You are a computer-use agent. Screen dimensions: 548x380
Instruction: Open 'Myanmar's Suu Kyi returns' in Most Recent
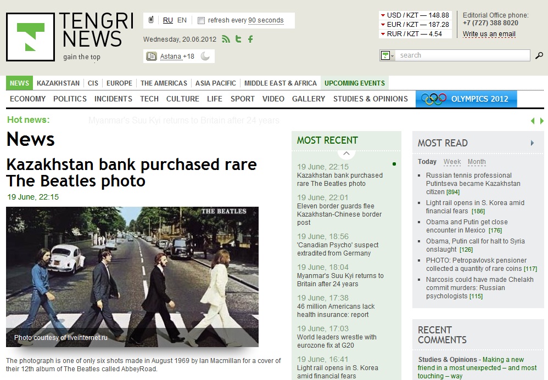click(340, 280)
